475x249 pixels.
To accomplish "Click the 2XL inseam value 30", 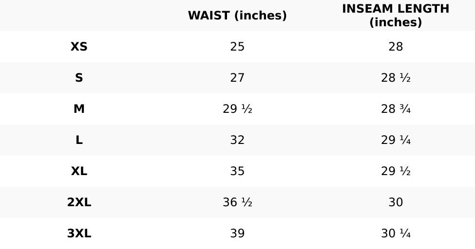I will (396, 202).
